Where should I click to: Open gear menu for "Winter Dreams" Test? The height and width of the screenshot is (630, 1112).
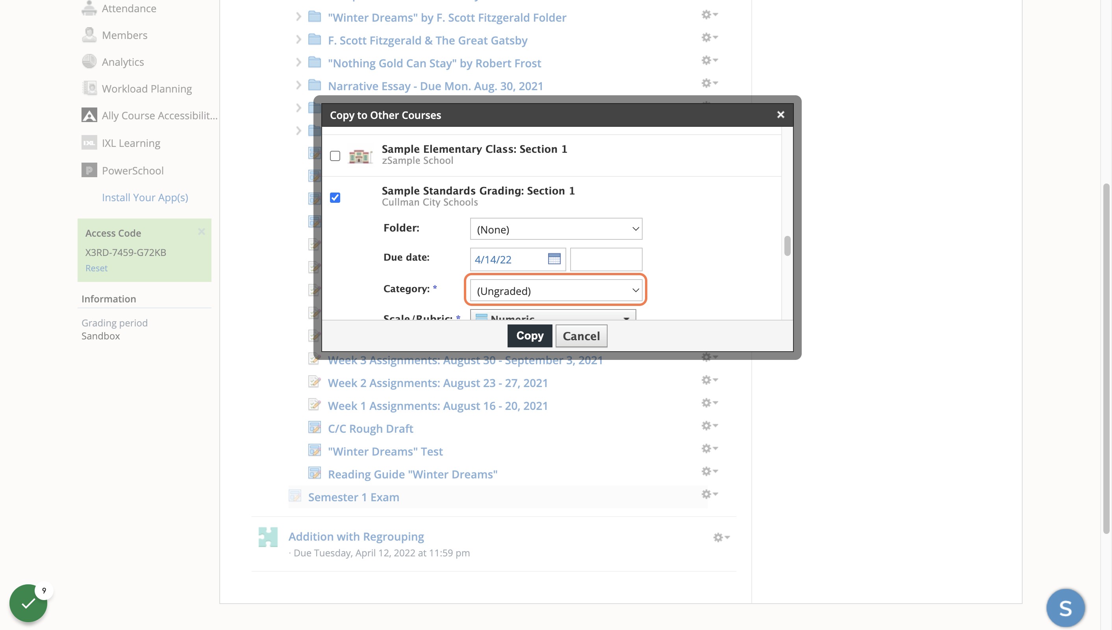click(710, 449)
